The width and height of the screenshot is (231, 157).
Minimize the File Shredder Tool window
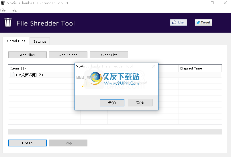[x=199, y=3]
